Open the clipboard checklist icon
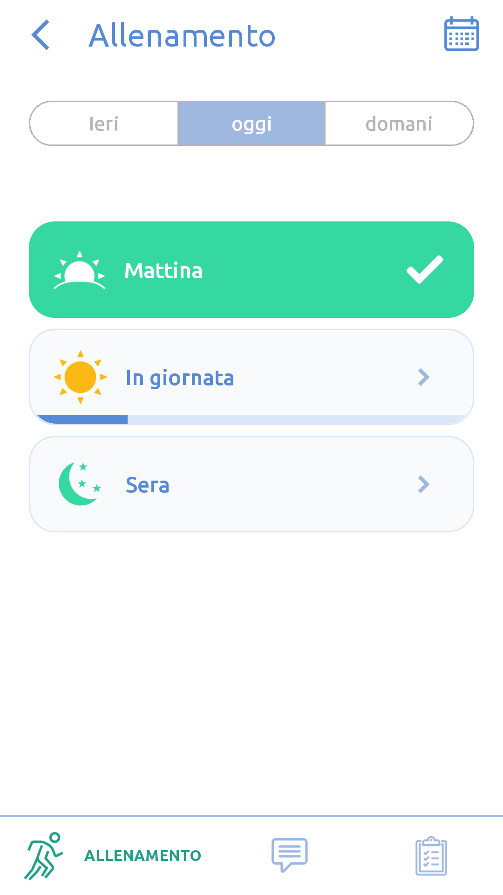503x895 pixels. click(431, 856)
